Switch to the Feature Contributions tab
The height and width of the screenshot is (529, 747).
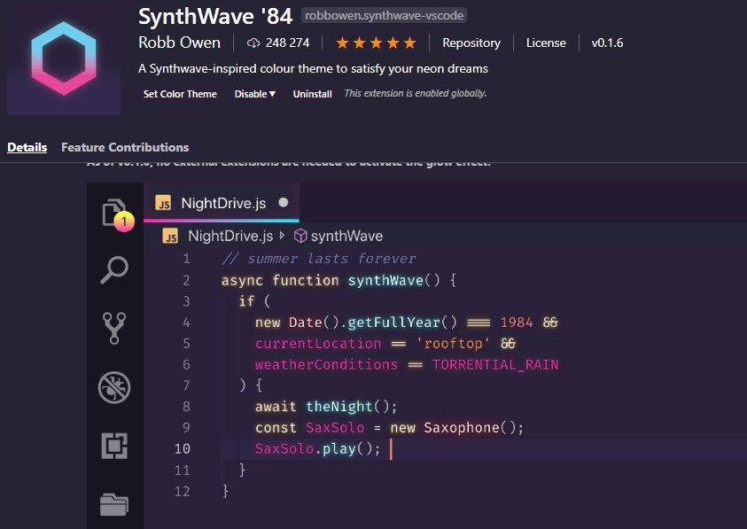[125, 147]
